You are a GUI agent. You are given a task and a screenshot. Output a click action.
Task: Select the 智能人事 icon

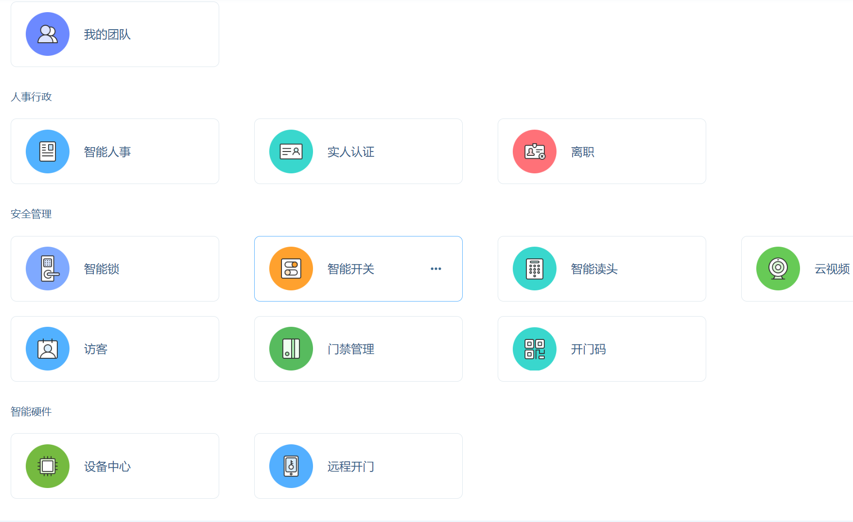pyautogui.click(x=47, y=151)
